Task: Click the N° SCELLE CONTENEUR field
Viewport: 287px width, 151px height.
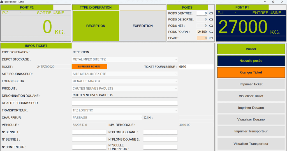Action: coord(160,147)
